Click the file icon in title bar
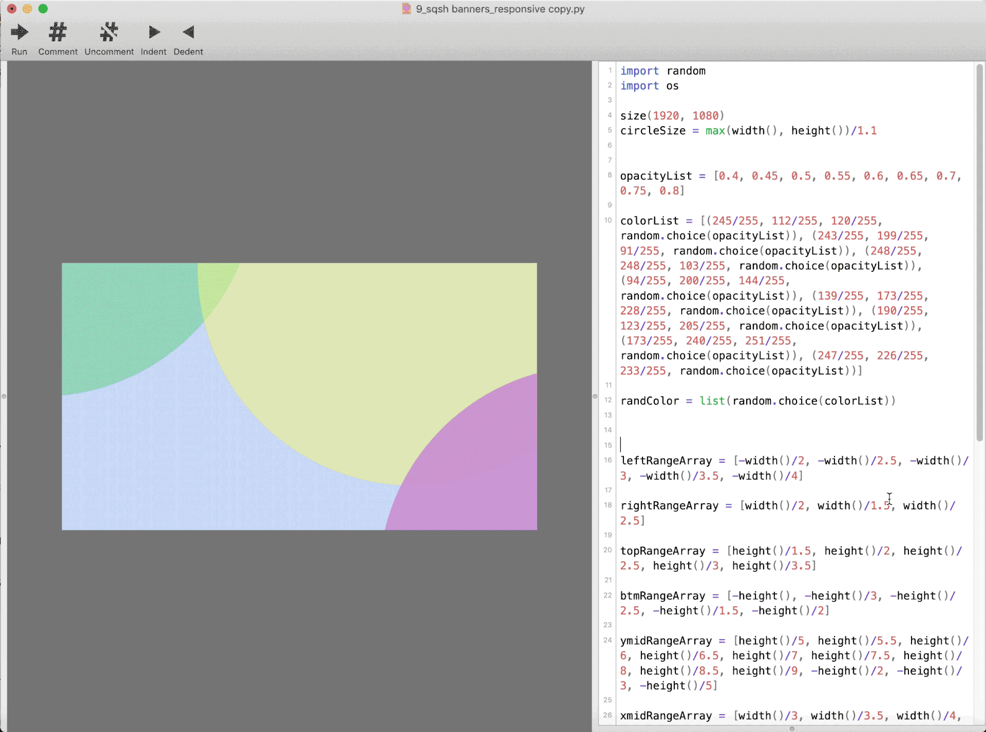 (406, 9)
